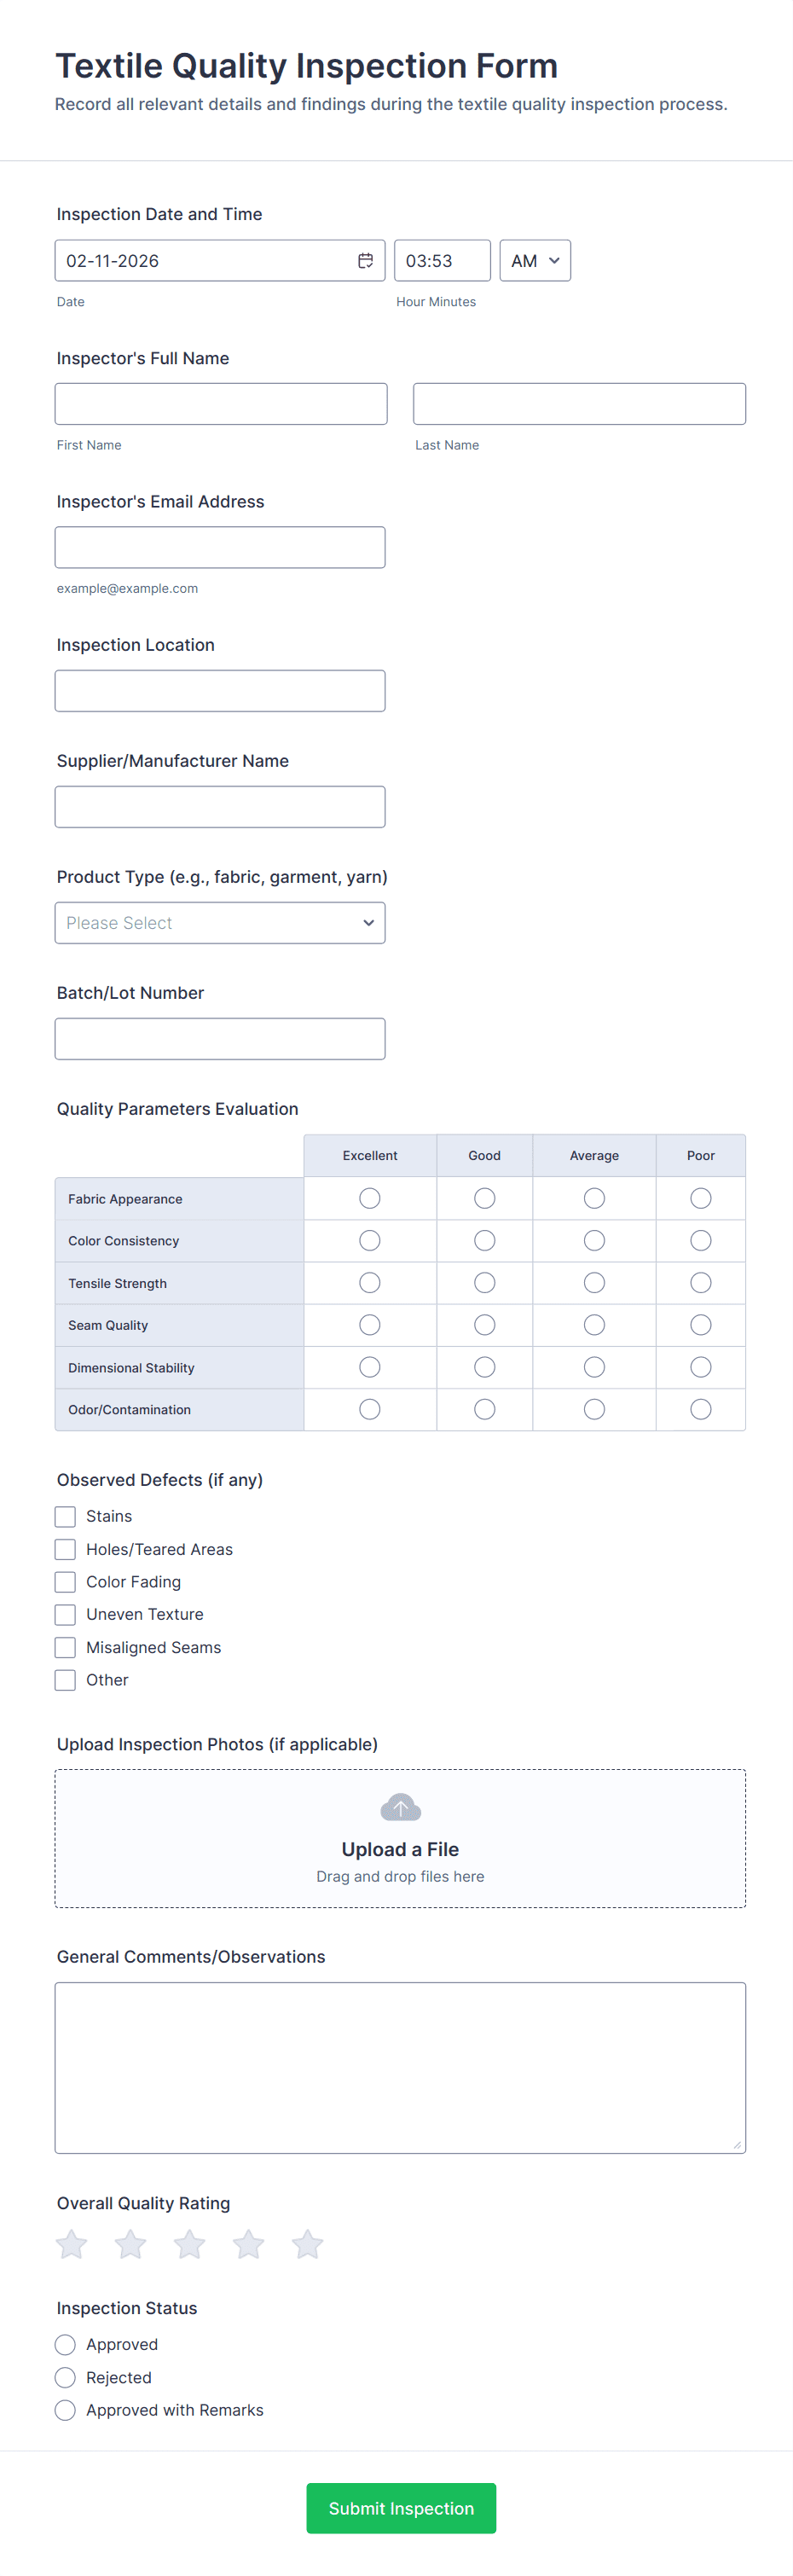Mark Fabric Appearance as Excellent
This screenshot has height=2576, width=793.
(x=370, y=1198)
